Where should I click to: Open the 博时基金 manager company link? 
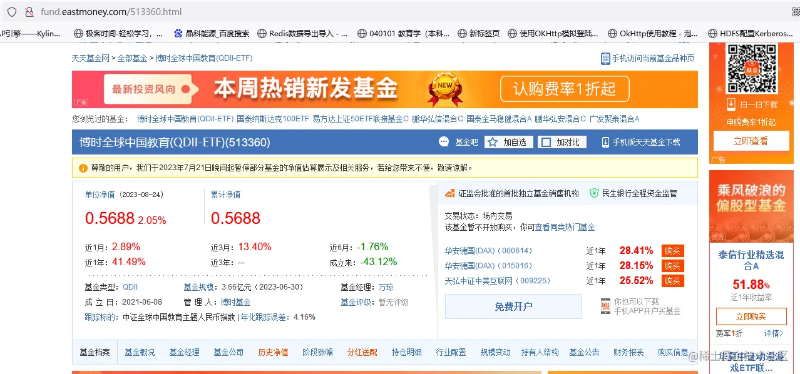[x=235, y=302]
